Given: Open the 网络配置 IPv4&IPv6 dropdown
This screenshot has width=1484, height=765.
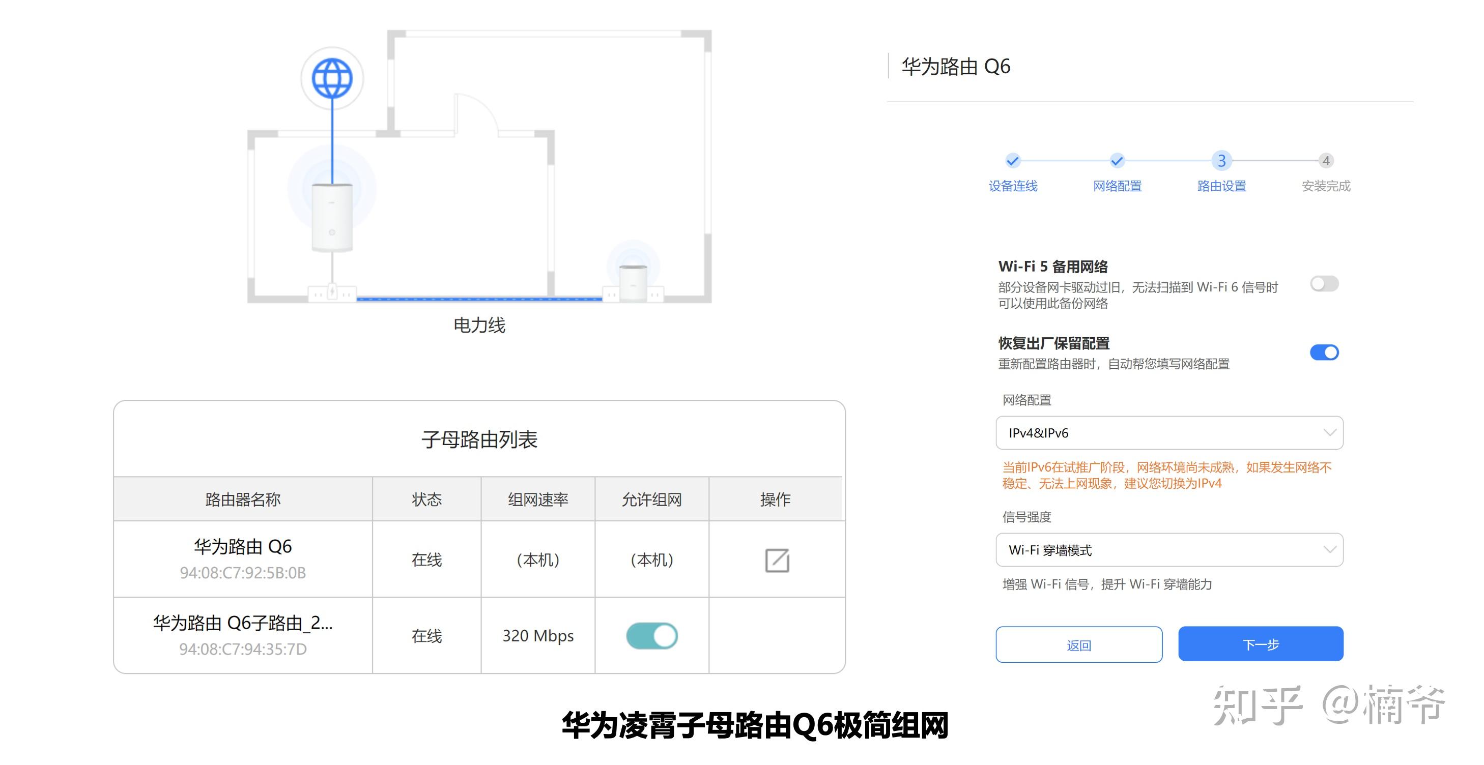Looking at the screenshot, I should (1169, 433).
